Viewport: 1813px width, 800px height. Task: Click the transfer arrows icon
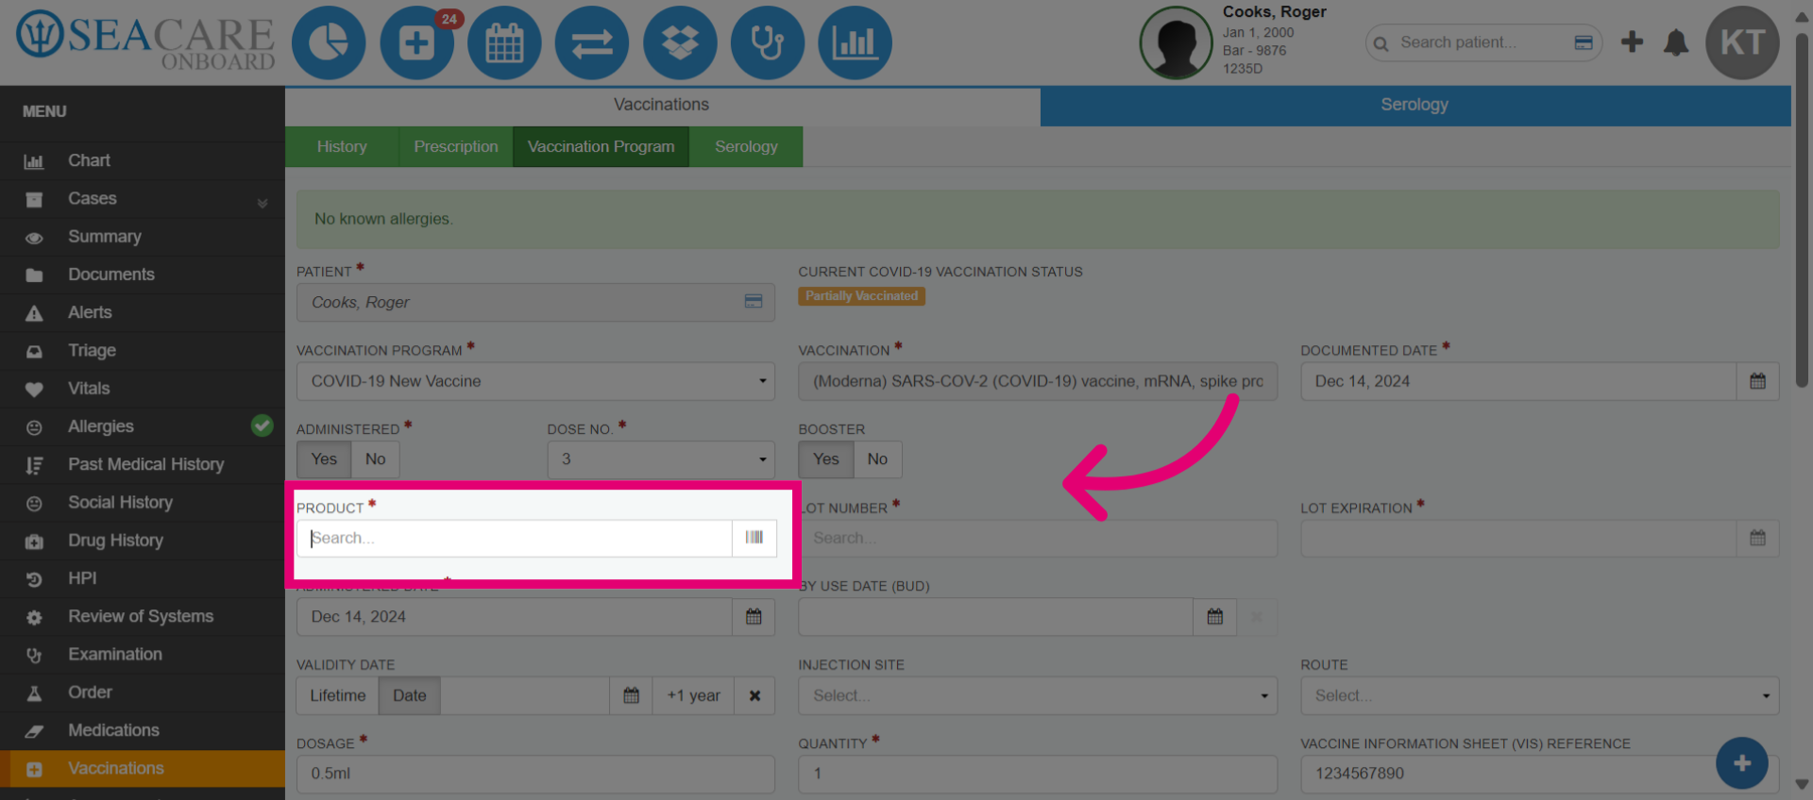(592, 42)
